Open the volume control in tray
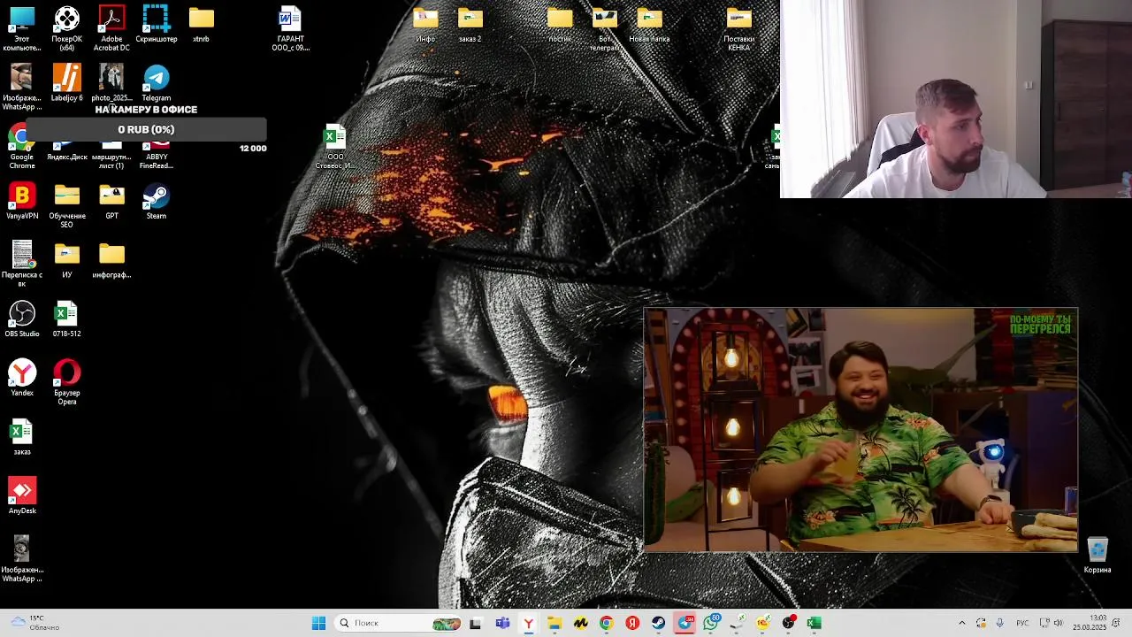The image size is (1132, 637). 1059,623
